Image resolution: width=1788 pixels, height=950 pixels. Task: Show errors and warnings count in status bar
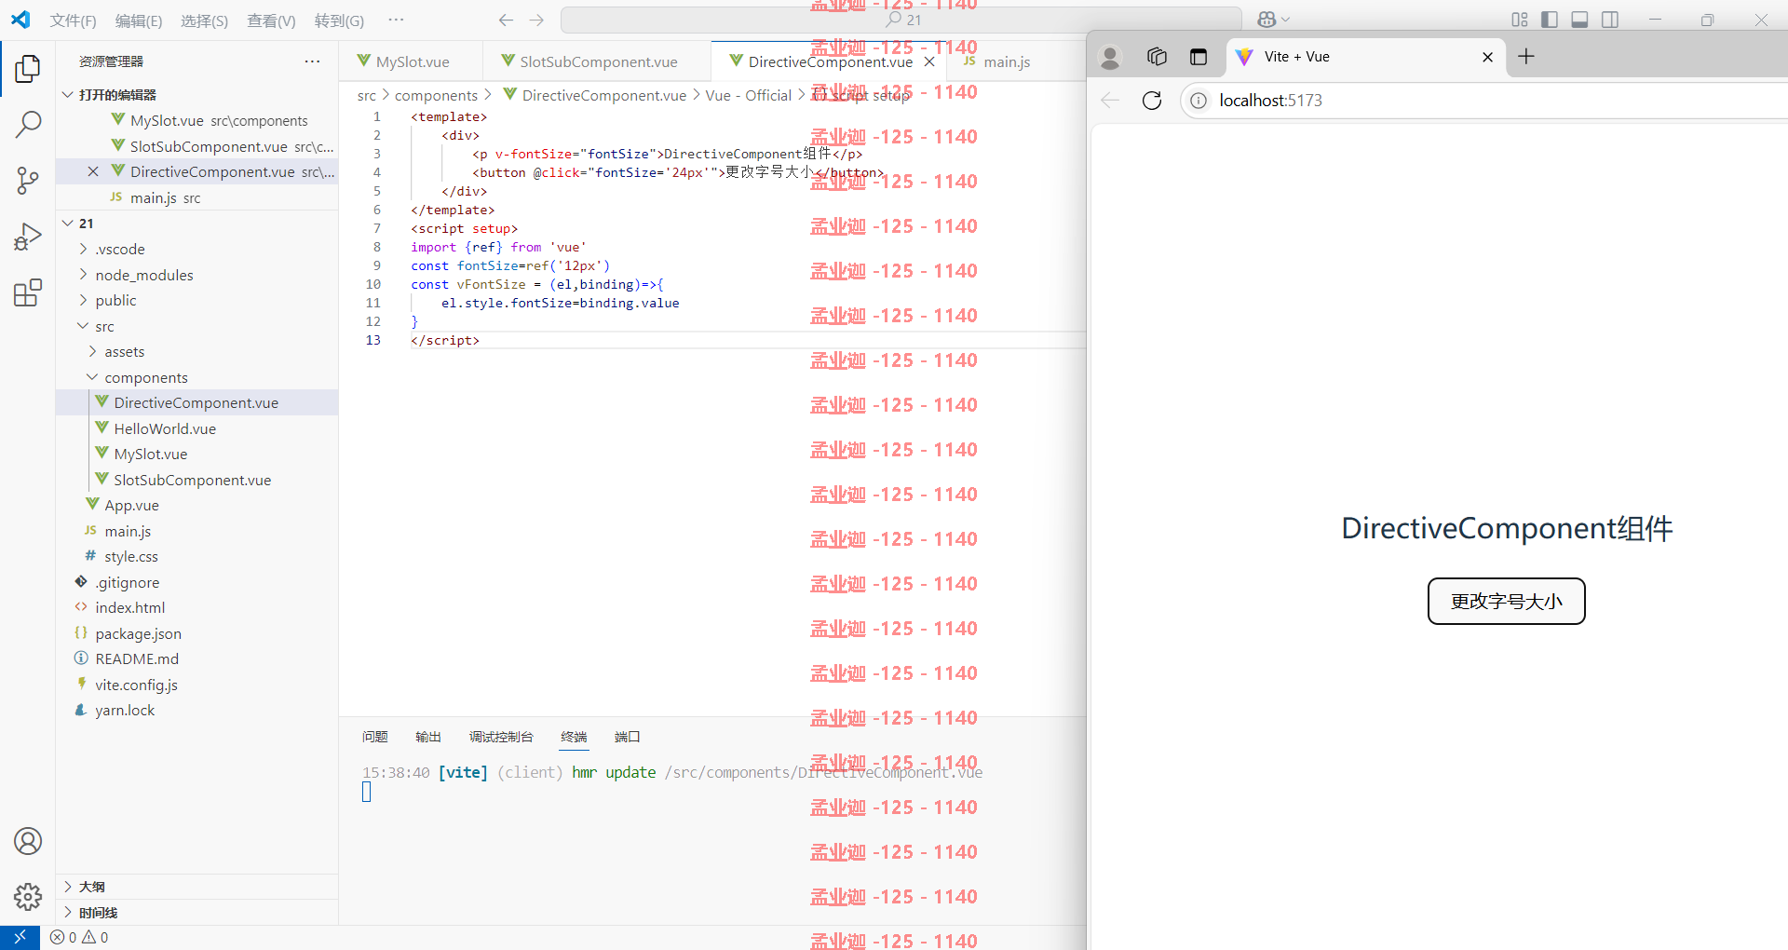[x=79, y=937]
